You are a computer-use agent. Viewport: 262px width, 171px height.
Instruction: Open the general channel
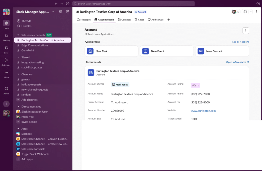(x=42, y=79)
